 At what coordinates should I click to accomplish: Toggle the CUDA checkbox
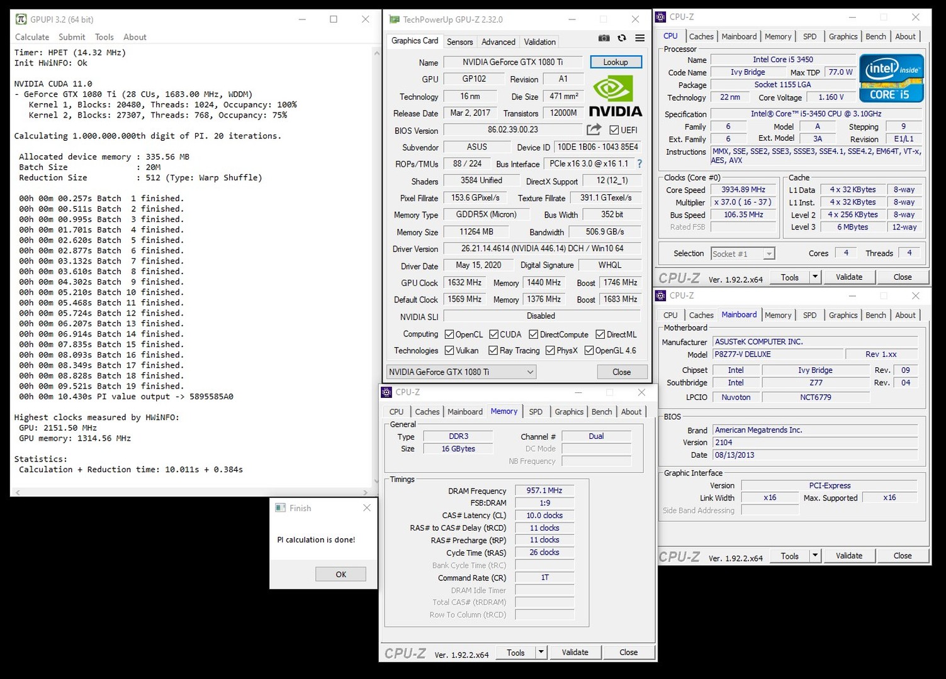click(x=494, y=334)
